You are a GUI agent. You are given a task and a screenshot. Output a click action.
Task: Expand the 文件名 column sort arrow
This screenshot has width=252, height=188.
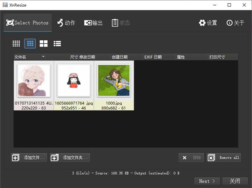click(x=43, y=57)
